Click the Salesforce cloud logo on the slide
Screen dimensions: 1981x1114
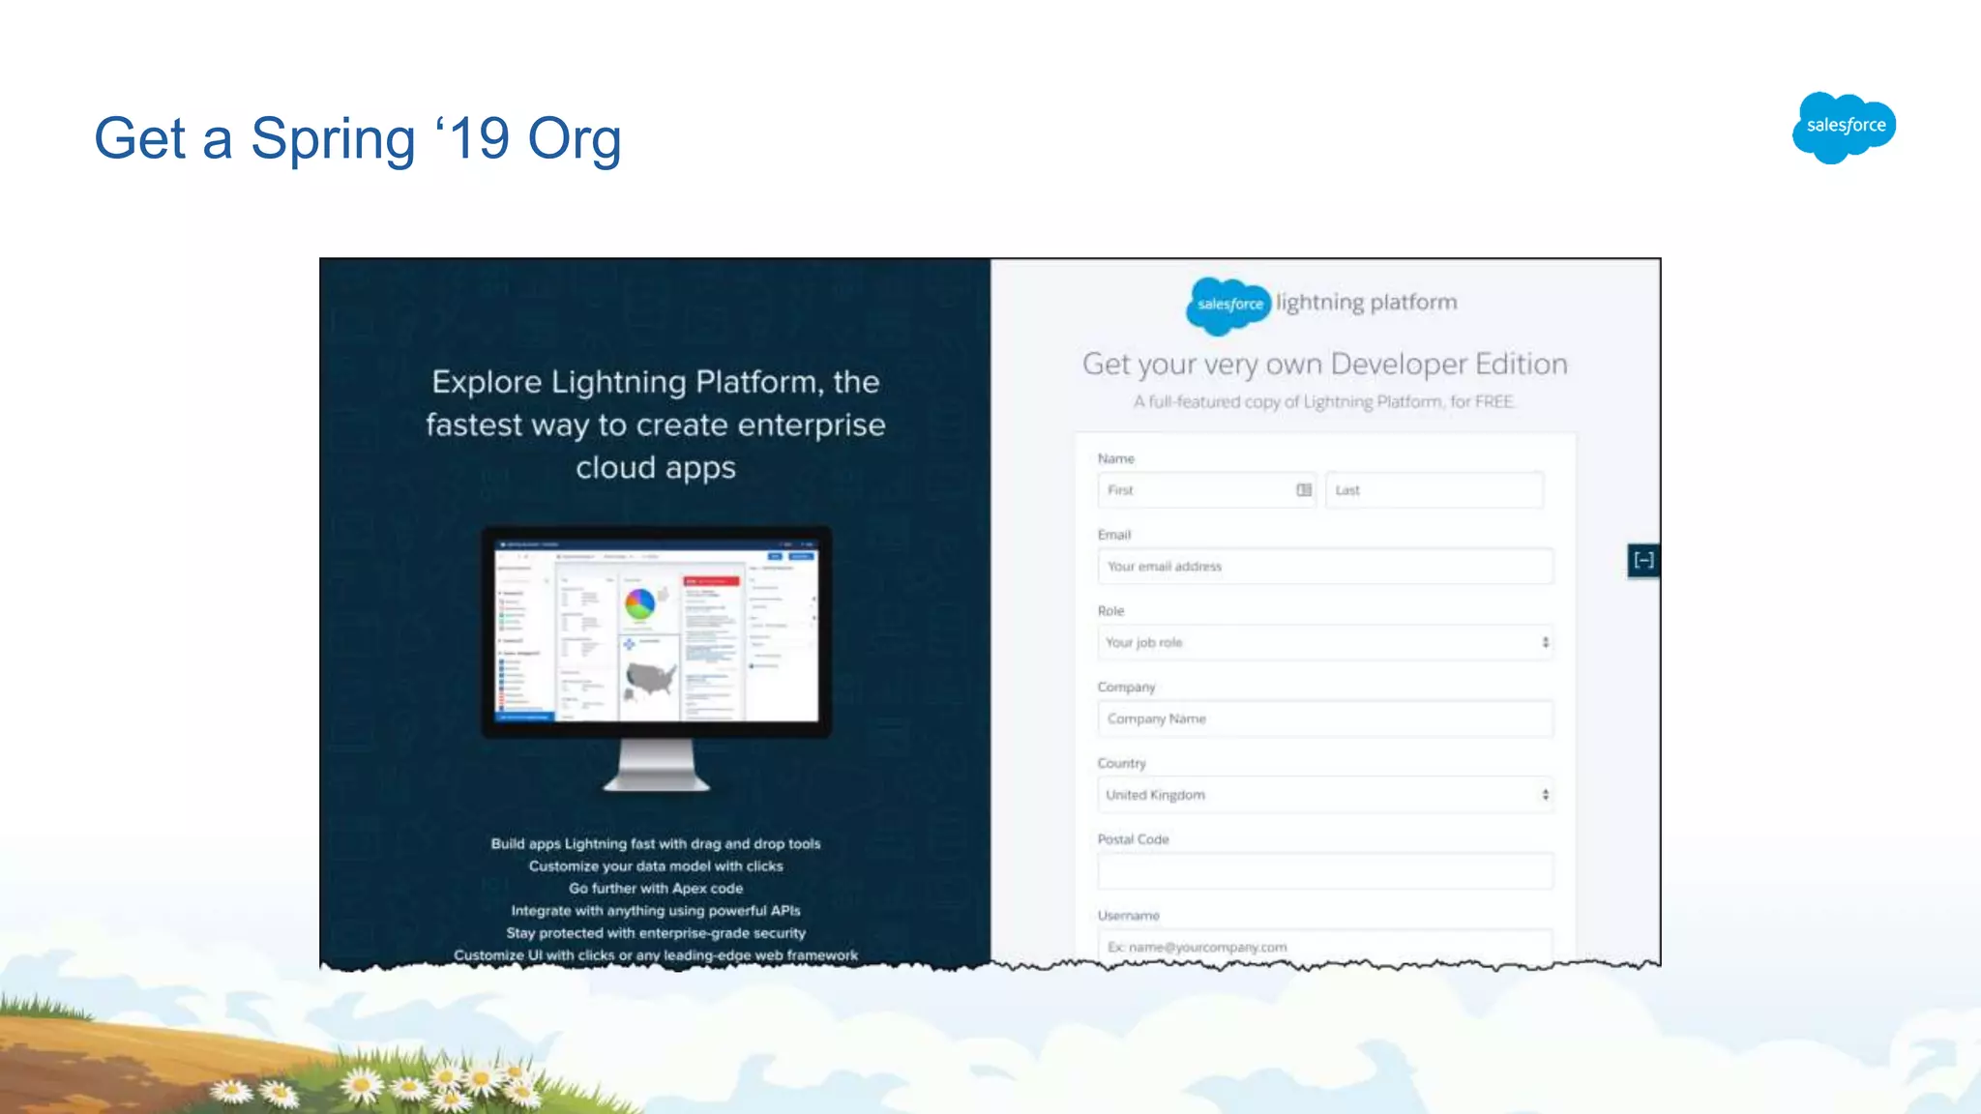(x=1844, y=127)
